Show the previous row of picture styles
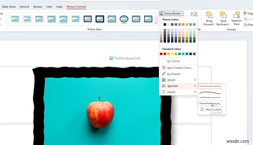This screenshot has height=145, width=253. [156, 15]
